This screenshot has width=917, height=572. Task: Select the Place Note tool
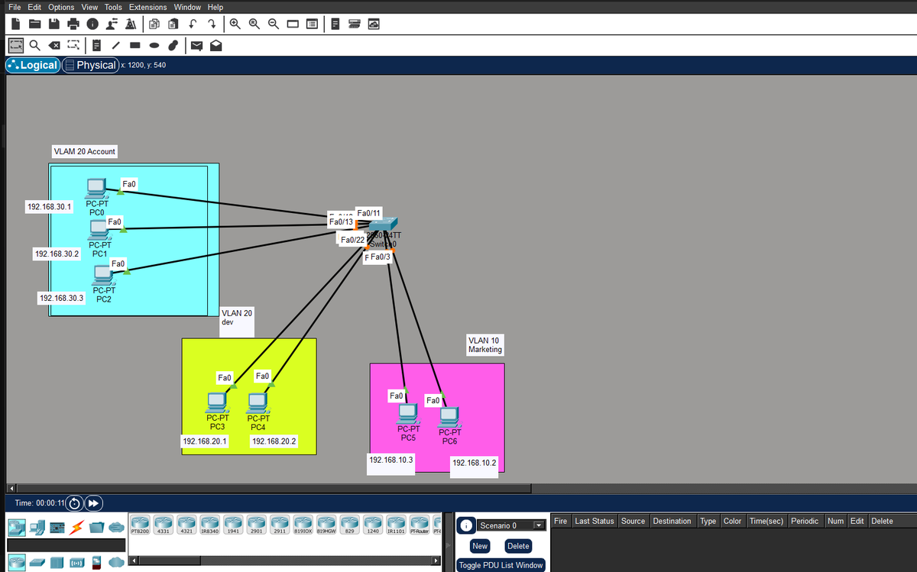(x=97, y=46)
